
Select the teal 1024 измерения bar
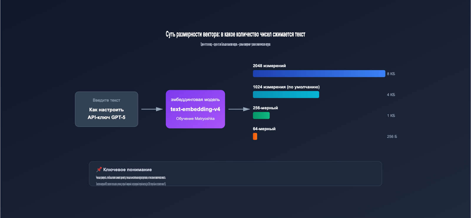tap(286, 95)
